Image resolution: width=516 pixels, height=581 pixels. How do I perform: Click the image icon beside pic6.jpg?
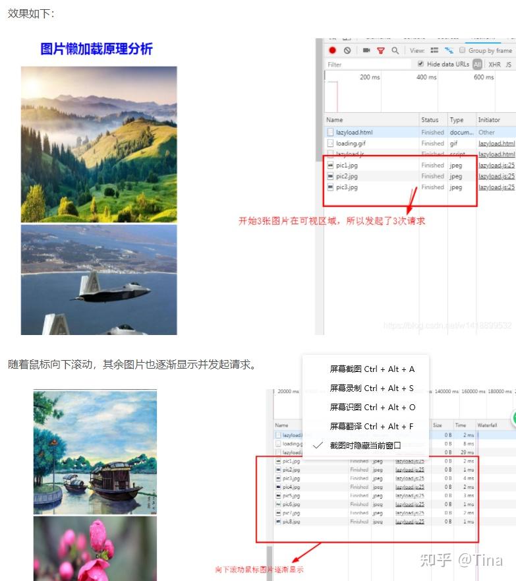(x=278, y=505)
